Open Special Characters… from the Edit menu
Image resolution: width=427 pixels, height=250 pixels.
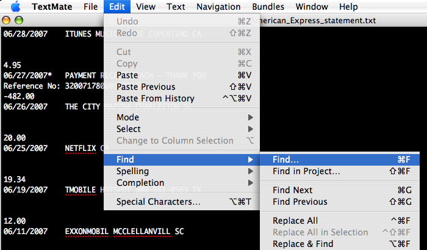tap(182, 202)
